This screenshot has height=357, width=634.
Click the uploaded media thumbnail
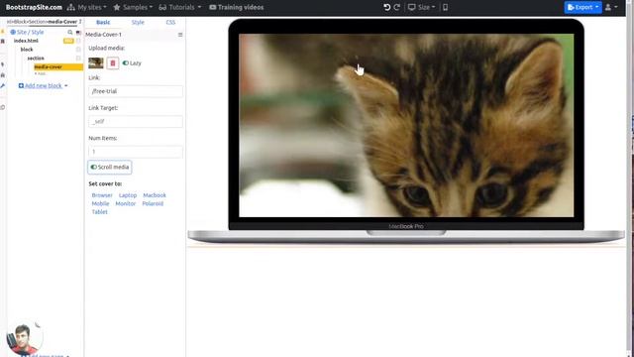coord(96,63)
